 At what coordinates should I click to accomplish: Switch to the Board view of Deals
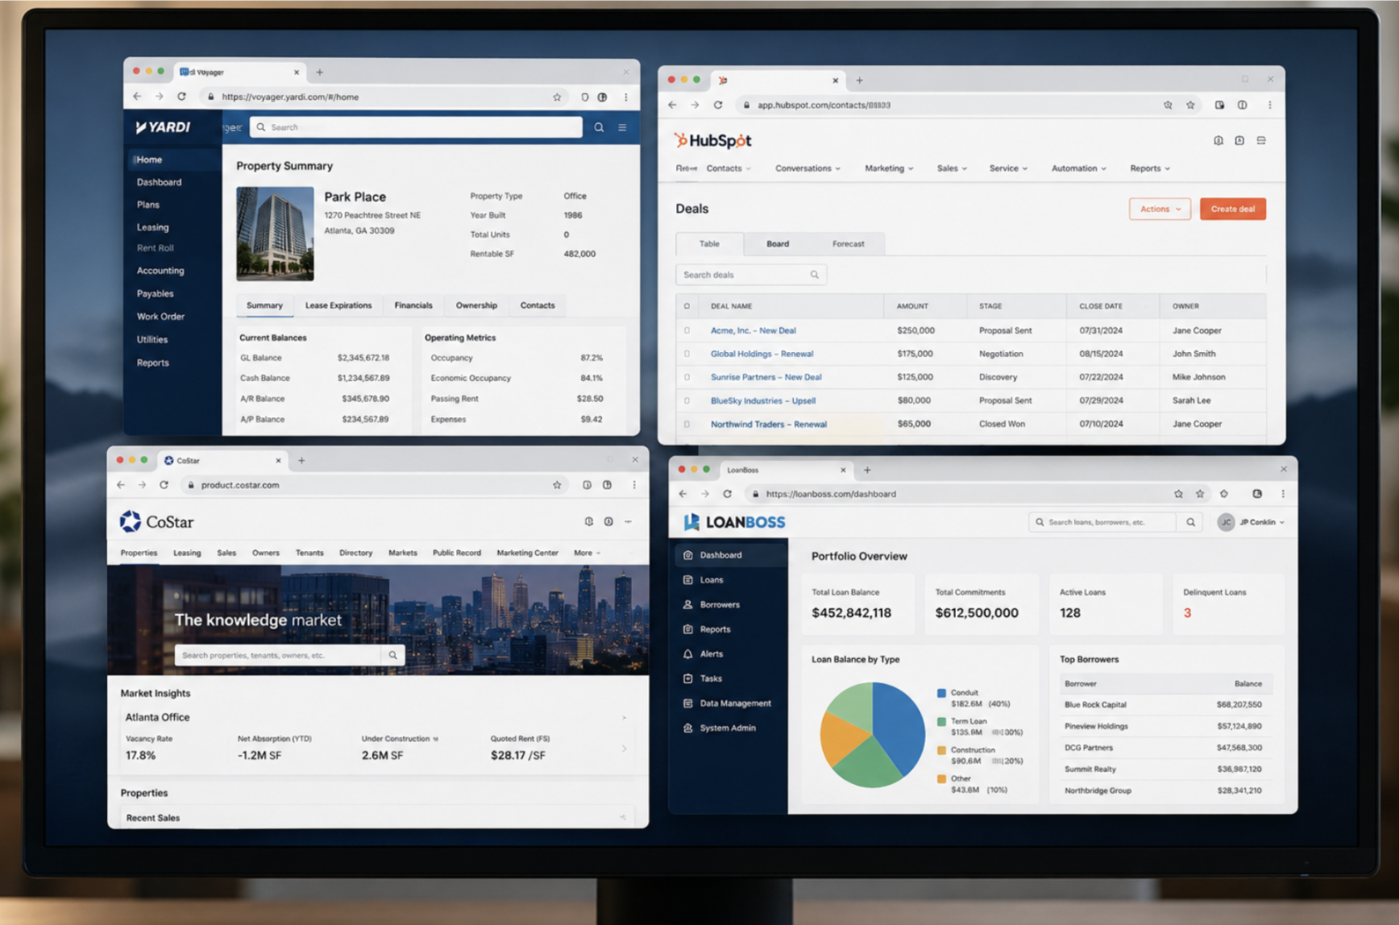pos(778,243)
